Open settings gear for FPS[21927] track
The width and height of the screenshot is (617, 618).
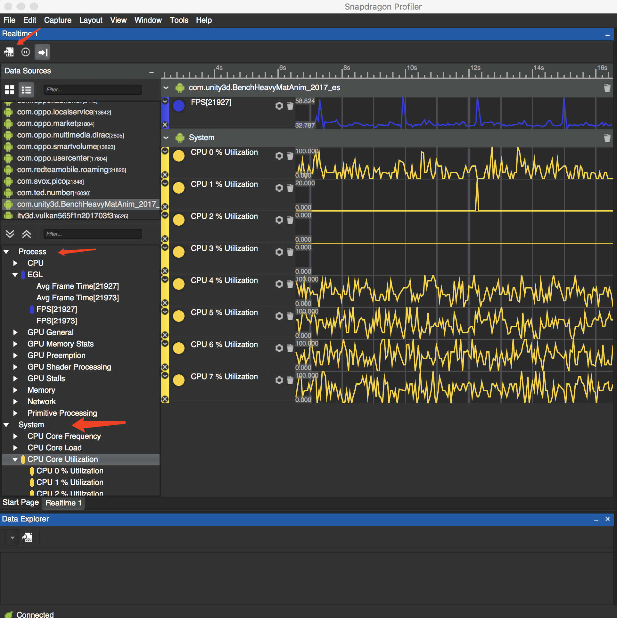click(x=279, y=106)
